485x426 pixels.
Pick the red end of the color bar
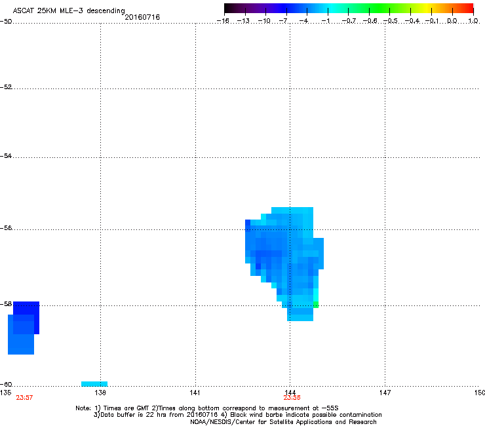click(467, 8)
